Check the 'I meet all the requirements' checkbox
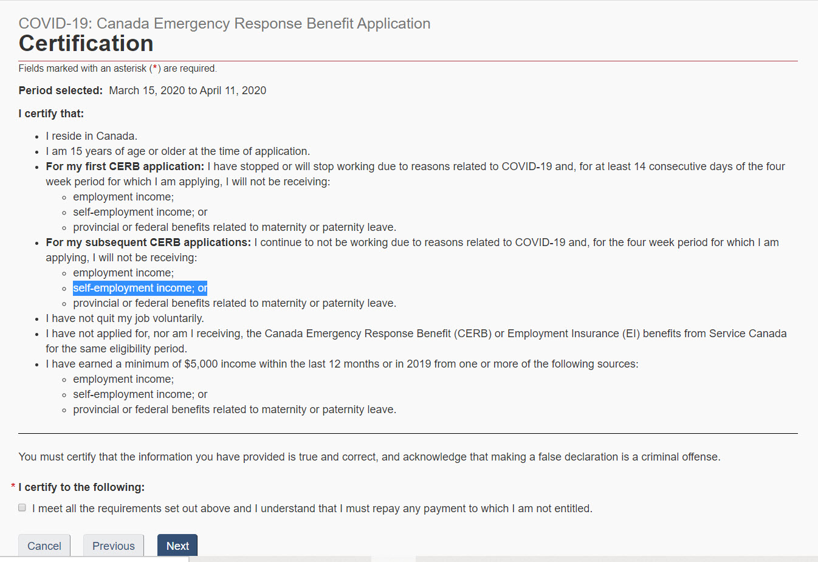 pos(22,508)
